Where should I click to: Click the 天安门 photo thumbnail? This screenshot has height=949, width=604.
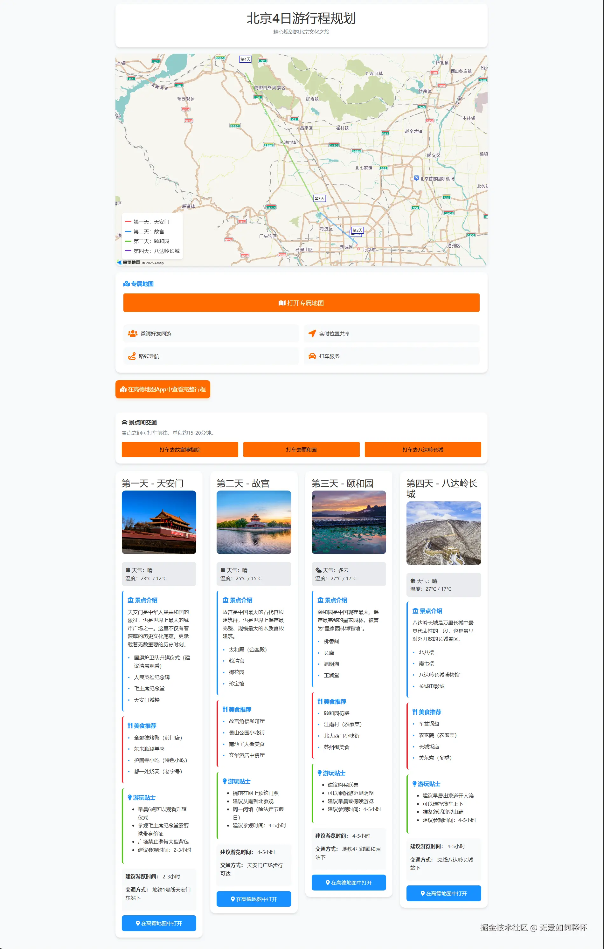tap(159, 522)
